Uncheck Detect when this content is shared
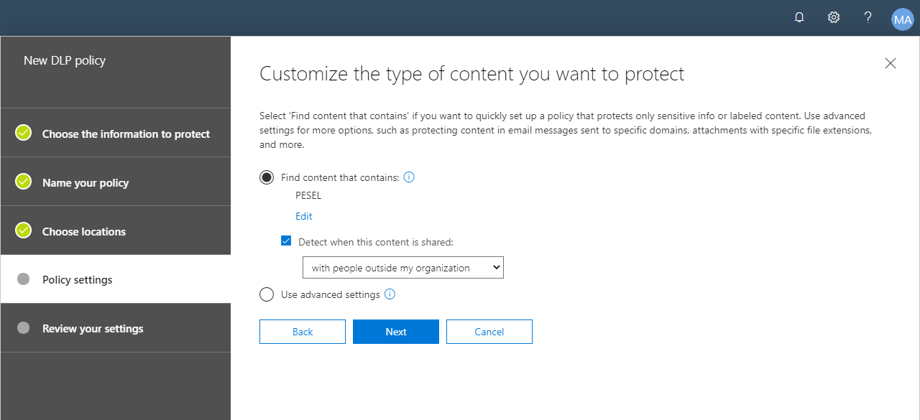This screenshot has height=420, width=920. click(x=286, y=241)
